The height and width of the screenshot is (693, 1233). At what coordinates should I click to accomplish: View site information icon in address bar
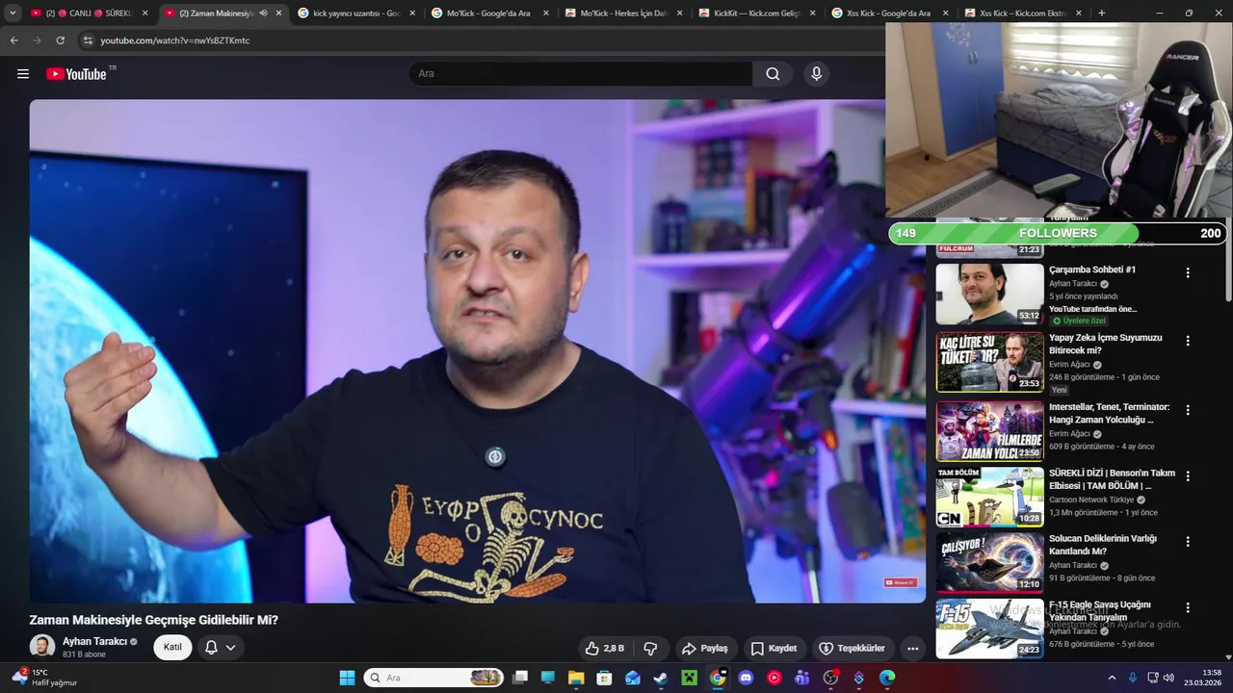pyautogui.click(x=88, y=40)
